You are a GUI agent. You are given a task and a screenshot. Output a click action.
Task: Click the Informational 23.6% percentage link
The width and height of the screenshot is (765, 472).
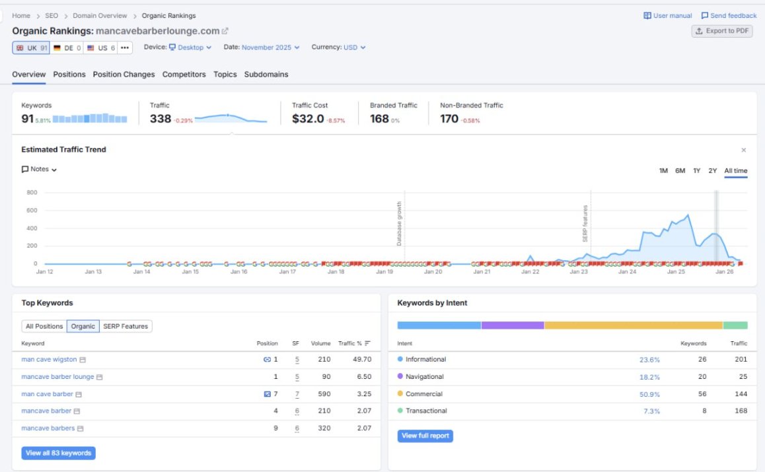click(649, 360)
